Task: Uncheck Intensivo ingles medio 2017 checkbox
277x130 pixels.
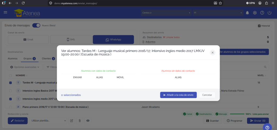Action: (11, 99)
